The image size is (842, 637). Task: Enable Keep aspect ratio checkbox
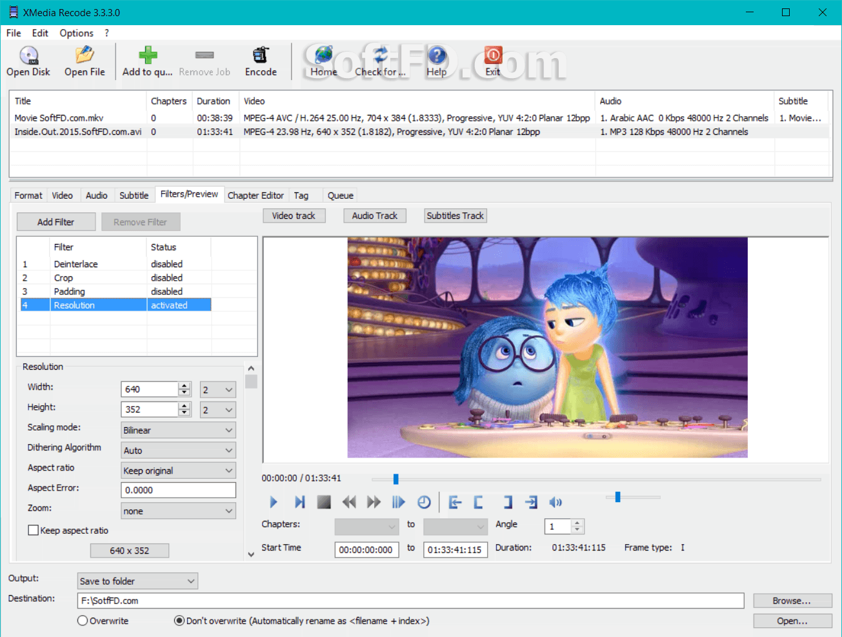[34, 531]
